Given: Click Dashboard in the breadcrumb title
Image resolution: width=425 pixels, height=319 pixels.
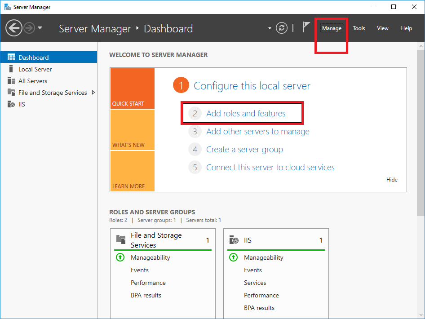Looking at the screenshot, I should [168, 28].
